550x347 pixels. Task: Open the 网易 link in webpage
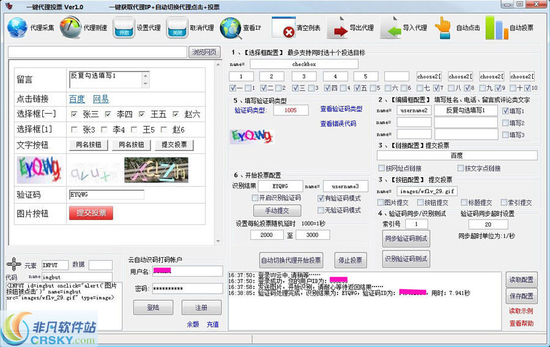coord(101,99)
